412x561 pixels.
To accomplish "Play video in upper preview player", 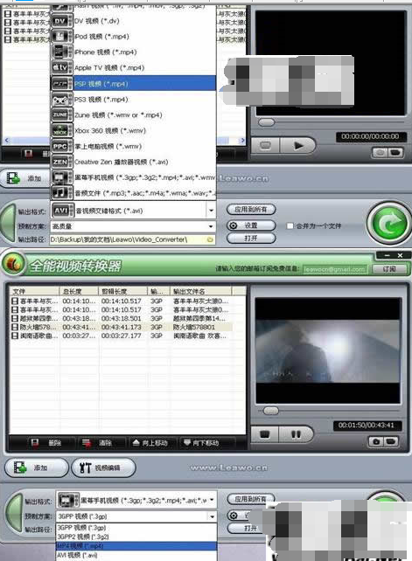I will coord(298,146).
